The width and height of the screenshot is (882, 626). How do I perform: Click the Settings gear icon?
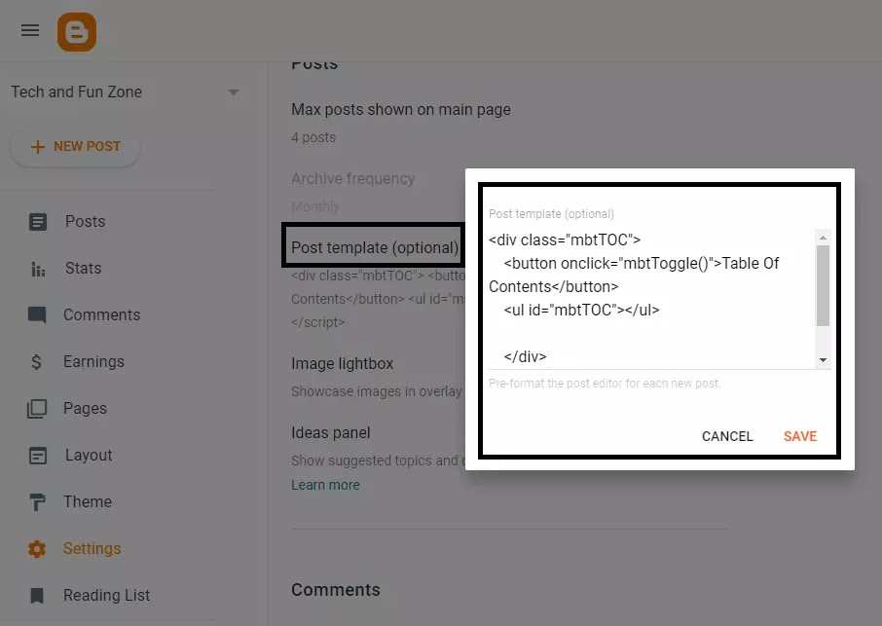pos(37,548)
